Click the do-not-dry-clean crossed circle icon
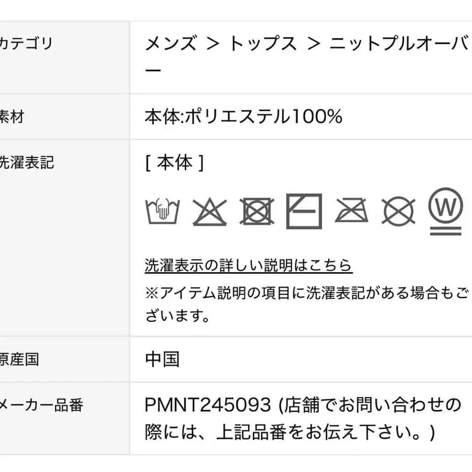Image resolution: width=472 pixels, height=472 pixels. coord(399,212)
